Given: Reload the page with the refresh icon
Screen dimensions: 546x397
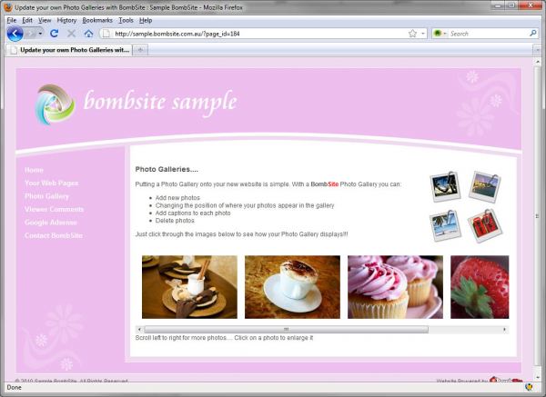Looking at the screenshot, I should point(54,34).
